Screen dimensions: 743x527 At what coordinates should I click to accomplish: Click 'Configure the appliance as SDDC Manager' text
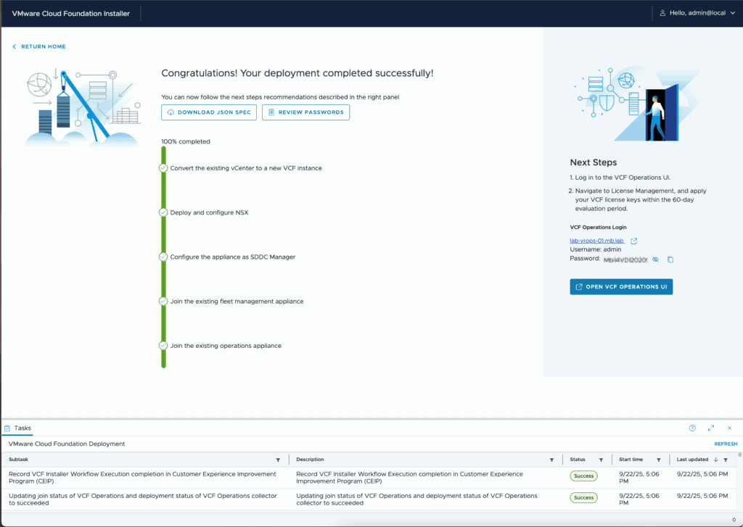coord(233,257)
